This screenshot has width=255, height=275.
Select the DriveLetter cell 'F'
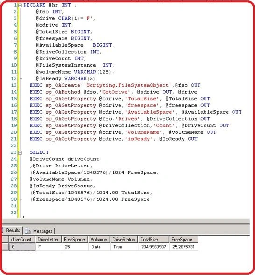tap(49, 247)
